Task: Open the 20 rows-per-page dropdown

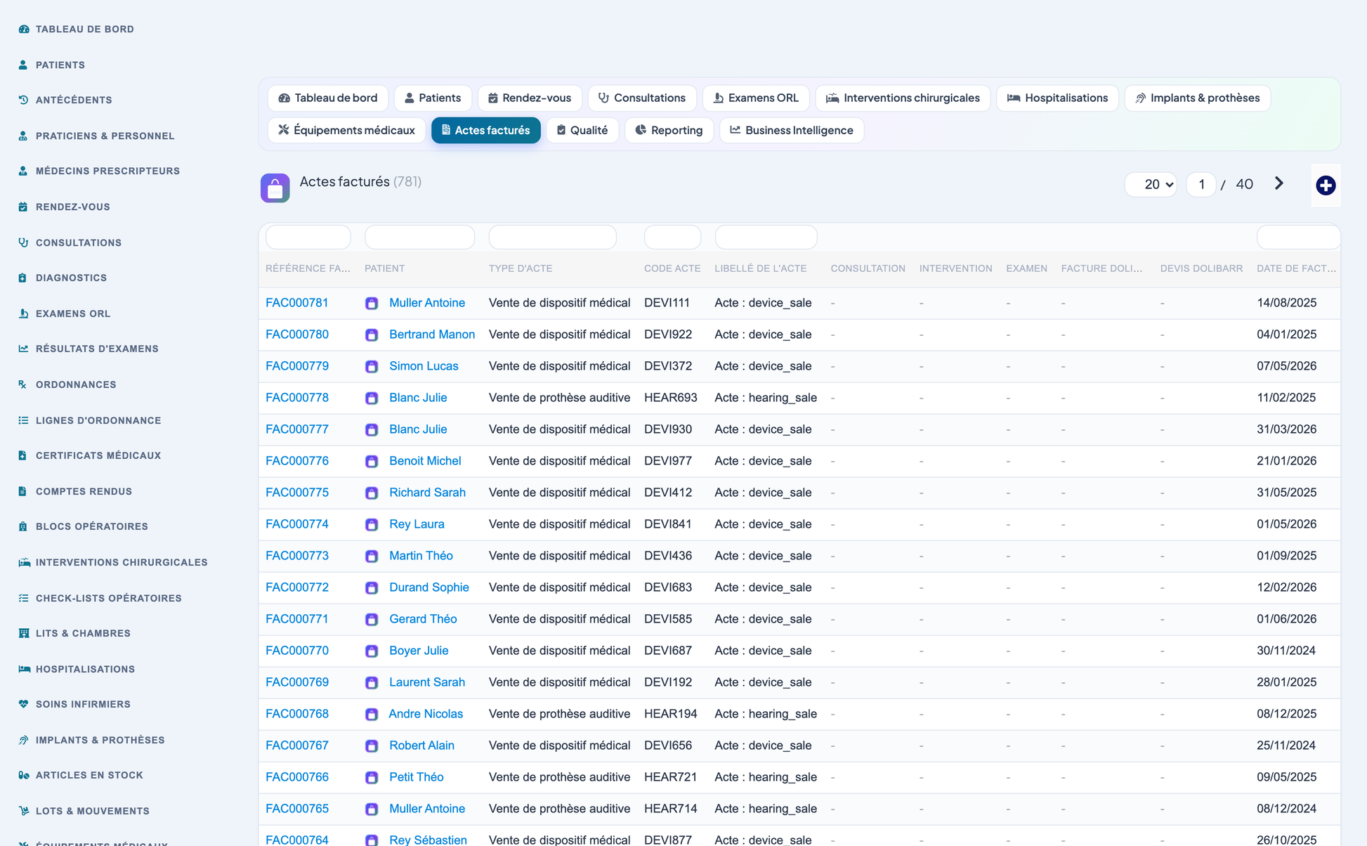Action: (1151, 184)
